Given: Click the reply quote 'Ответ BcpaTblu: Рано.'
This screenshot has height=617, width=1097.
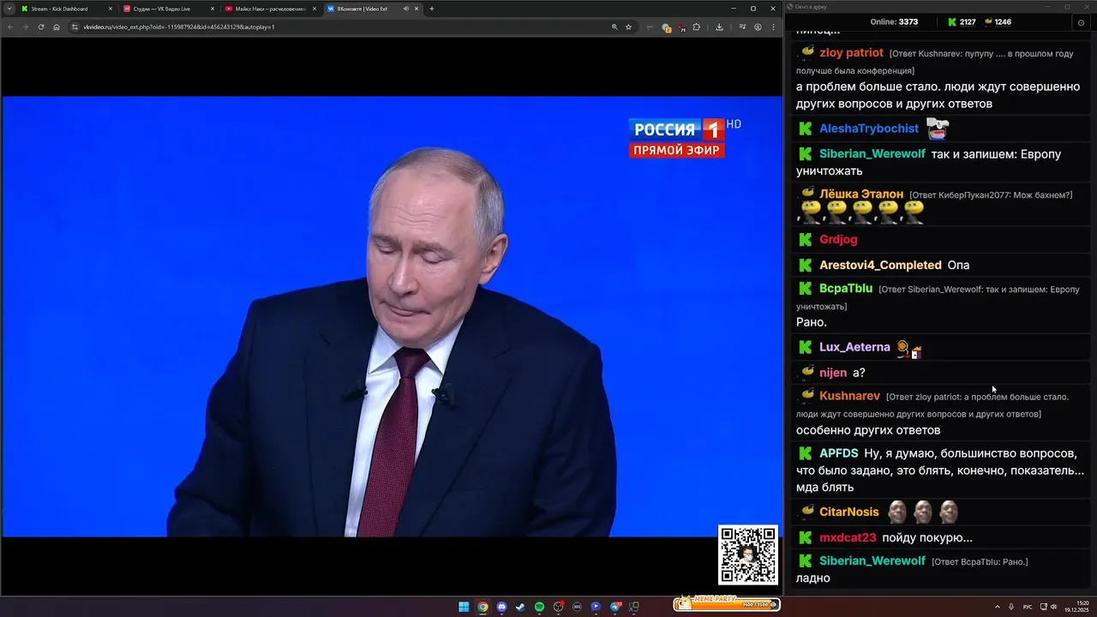Looking at the screenshot, I should coord(980,561).
